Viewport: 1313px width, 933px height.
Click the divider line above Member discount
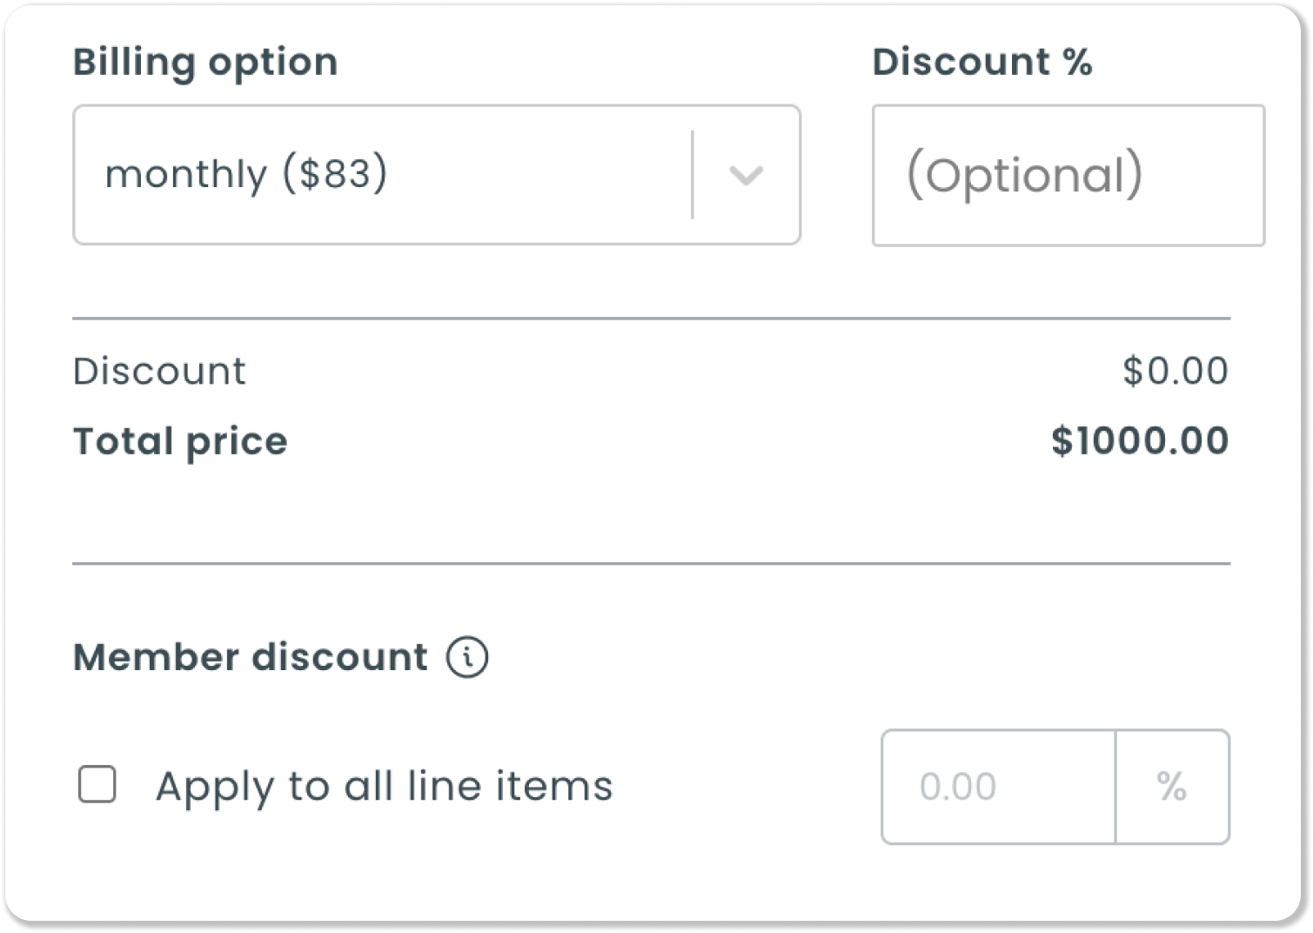pyautogui.click(x=652, y=564)
